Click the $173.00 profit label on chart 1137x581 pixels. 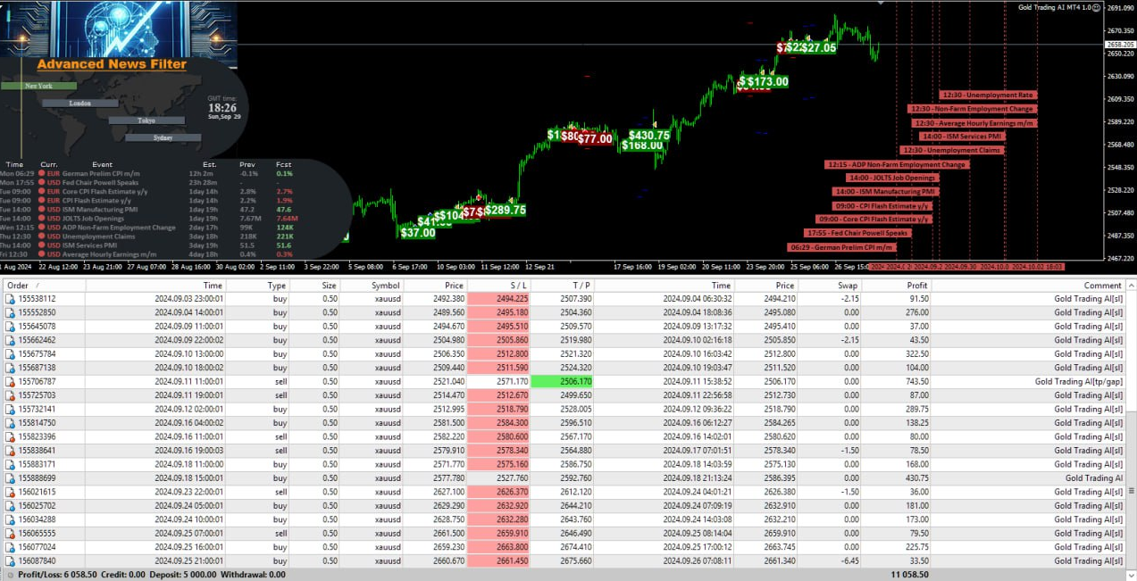(768, 81)
